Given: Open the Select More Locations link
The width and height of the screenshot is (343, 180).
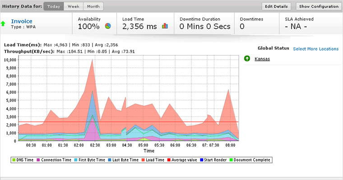Looking at the screenshot, I should click(315, 49).
